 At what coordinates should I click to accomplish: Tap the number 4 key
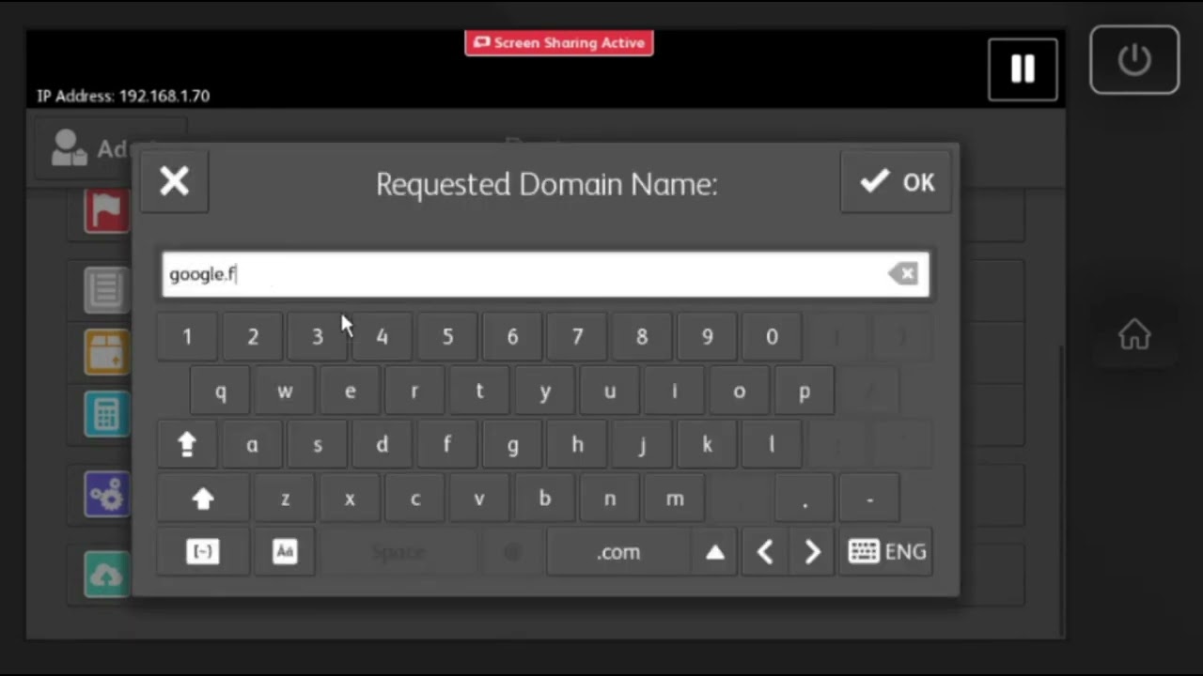click(383, 337)
